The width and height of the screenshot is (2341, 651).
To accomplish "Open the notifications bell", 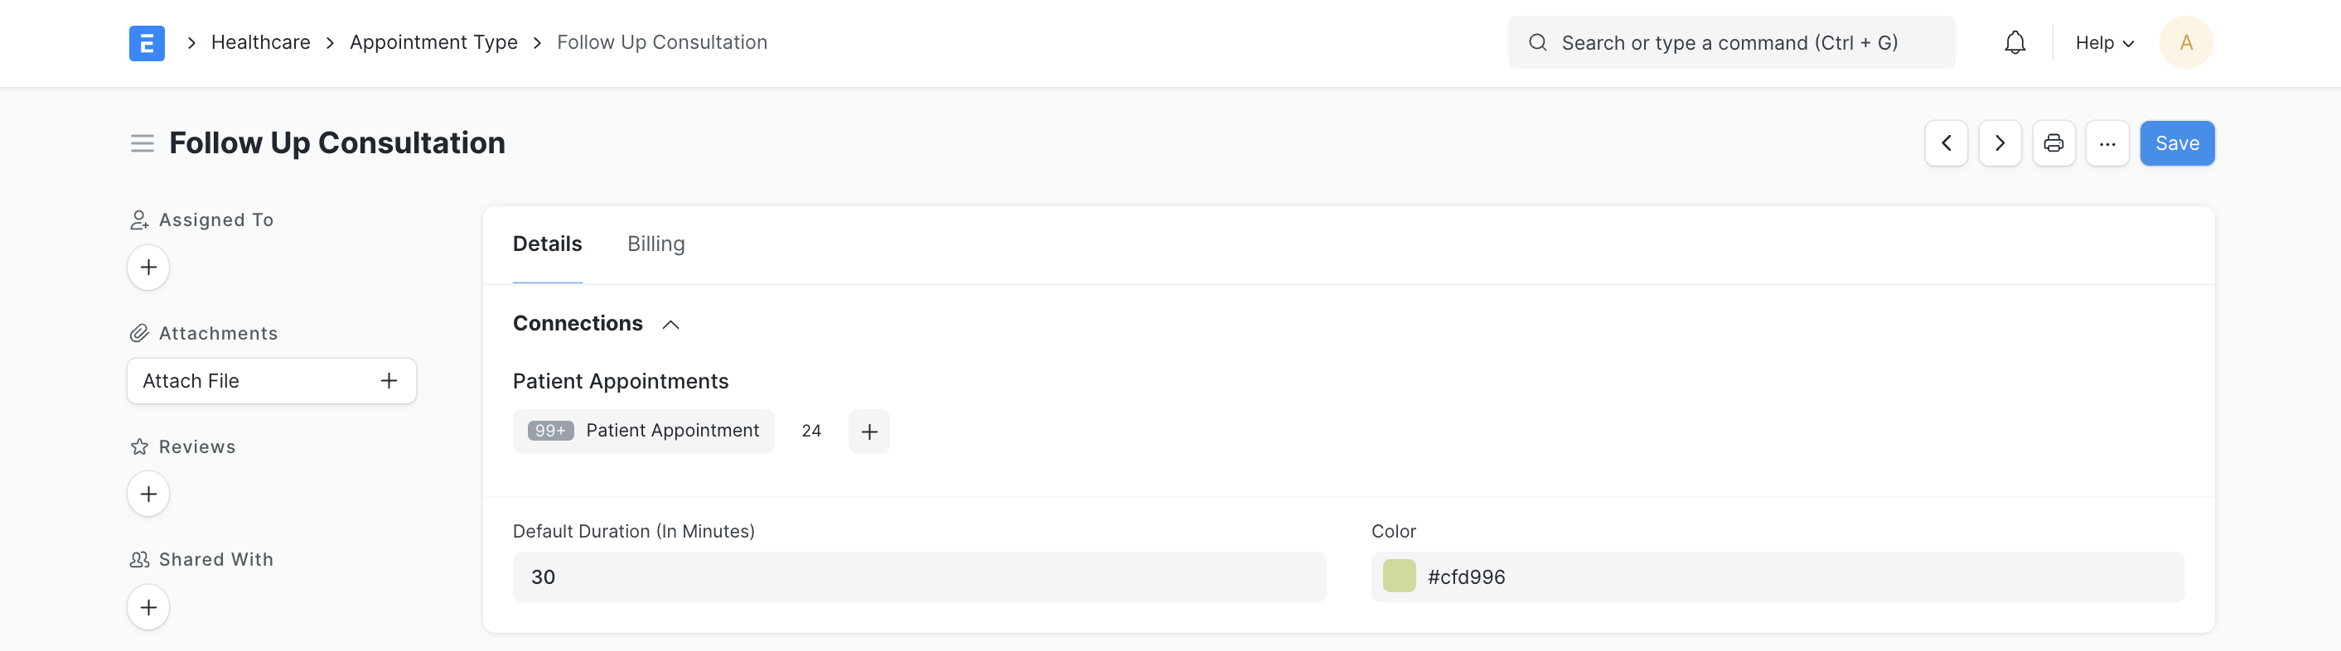I will click(x=2014, y=43).
